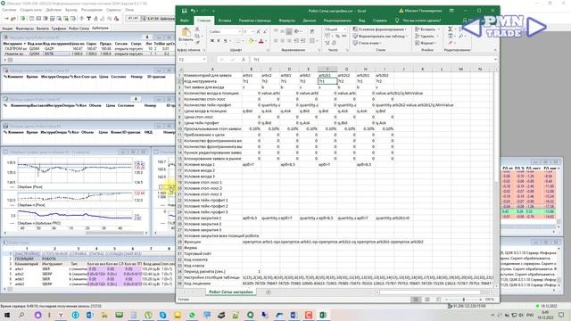Open QUIK menu Система

pos(10,10)
